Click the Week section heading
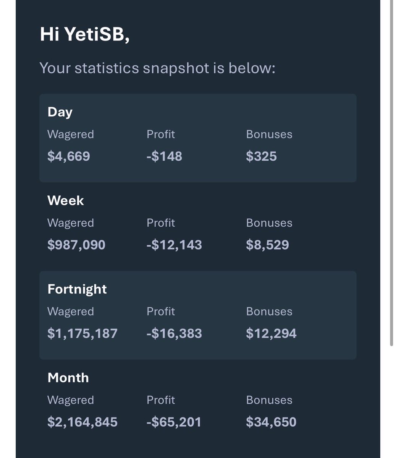396x458 pixels. (x=65, y=200)
